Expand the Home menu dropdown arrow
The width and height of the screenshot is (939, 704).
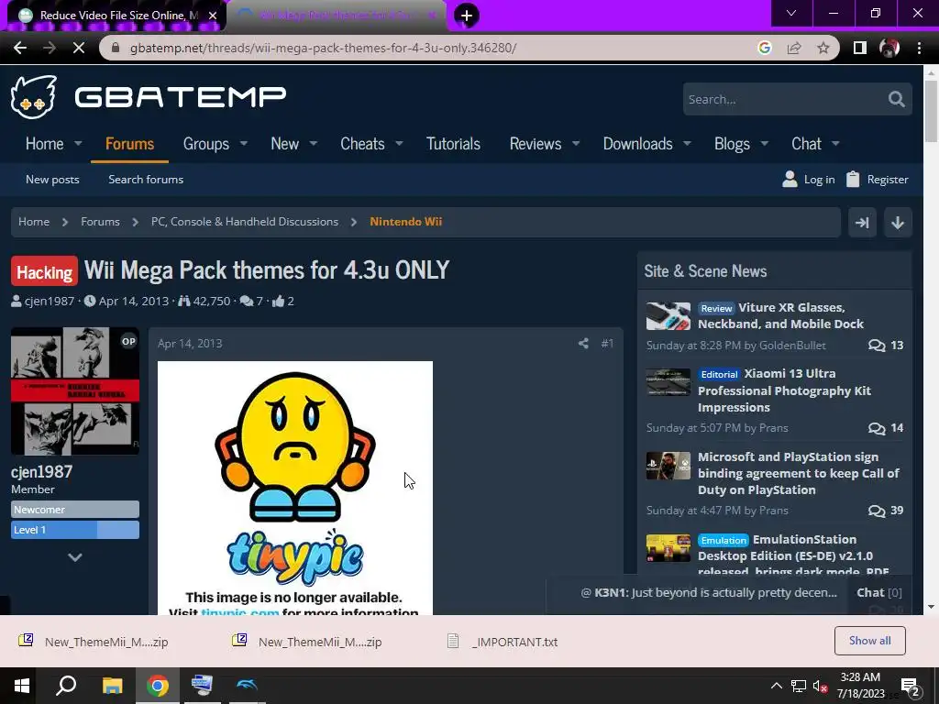78,144
